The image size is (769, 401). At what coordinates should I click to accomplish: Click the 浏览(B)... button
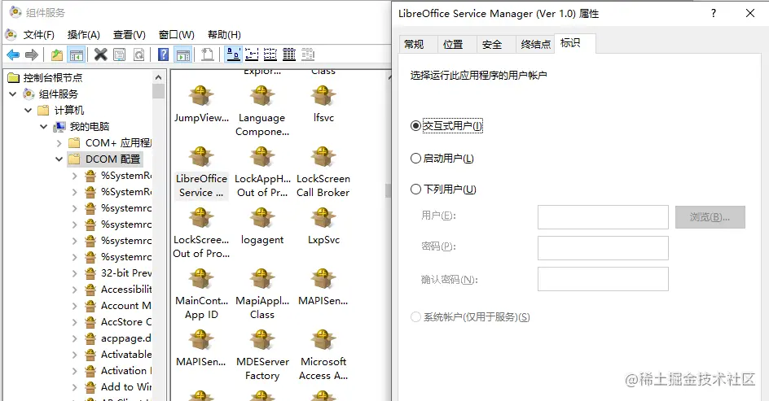[710, 217]
